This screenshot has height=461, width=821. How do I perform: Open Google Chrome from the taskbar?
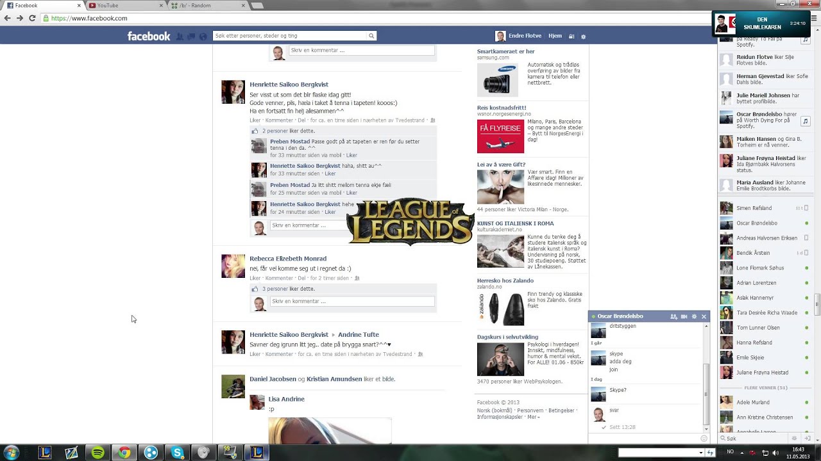[x=124, y=453]
